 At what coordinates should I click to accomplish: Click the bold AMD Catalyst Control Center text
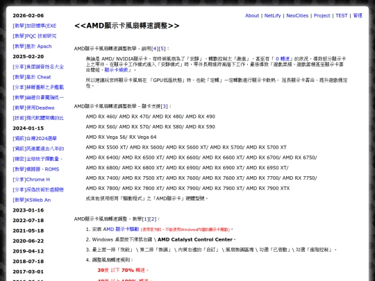coord(195,239)
